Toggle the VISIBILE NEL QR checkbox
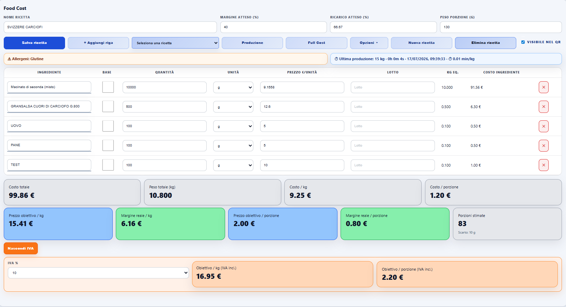 [523, 42]
